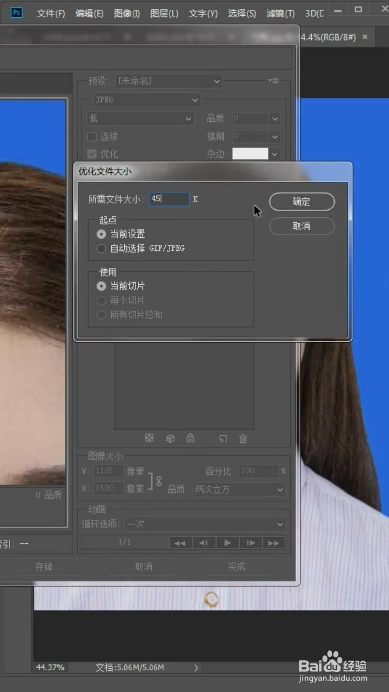
Task: Open the 循环选项 一次 dropdown
Action: (x=205, y=524)
